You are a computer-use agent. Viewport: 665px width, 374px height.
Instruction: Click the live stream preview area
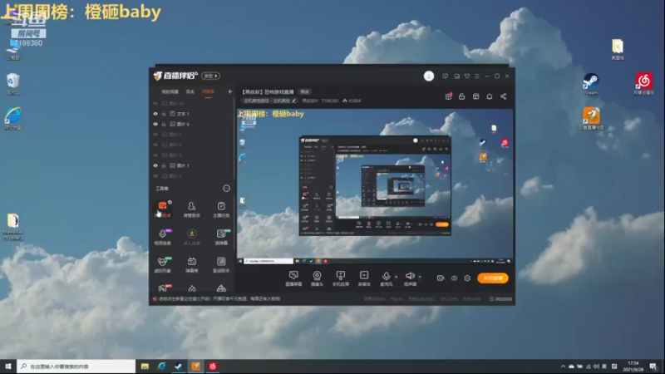click(375, 186)
